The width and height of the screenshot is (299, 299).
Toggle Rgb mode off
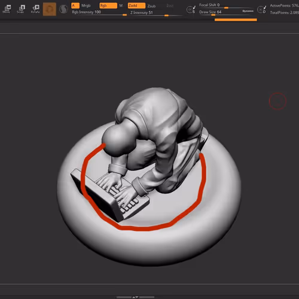[108, 5]
